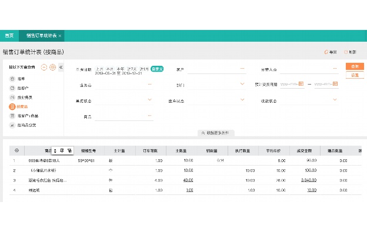This screenshot has height=232, width=367.
Task: Collapse the left scheme panel with the double chevron
Action: (61, 68)
